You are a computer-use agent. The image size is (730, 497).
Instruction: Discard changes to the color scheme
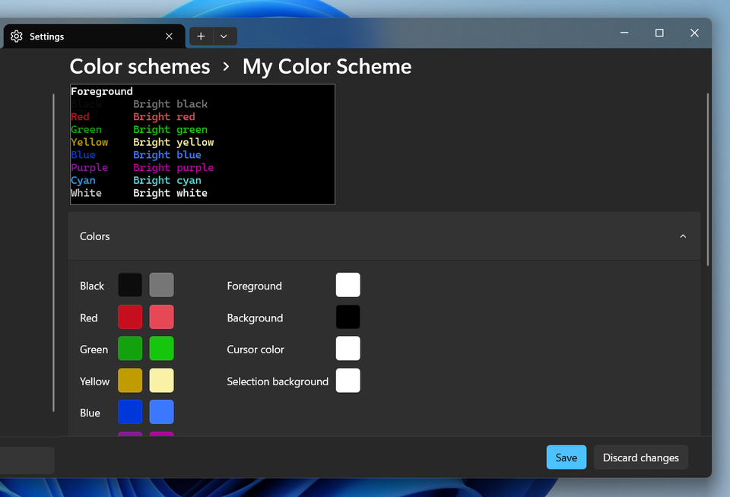[x=640, y=457]
